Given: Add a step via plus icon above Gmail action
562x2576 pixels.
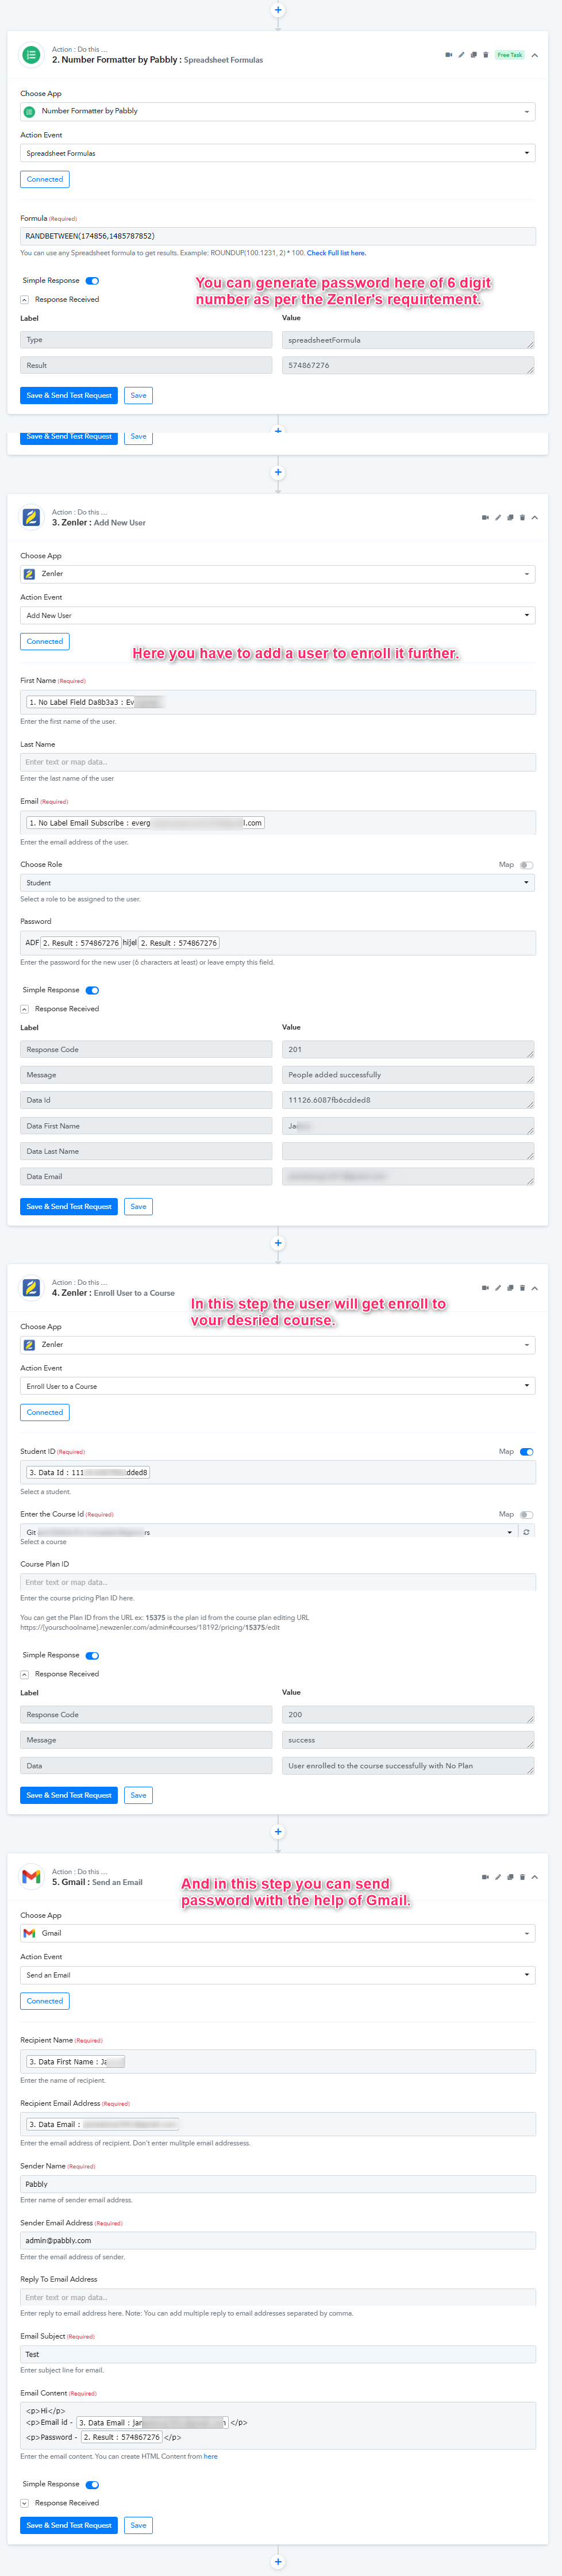Looking at the screenshot, I should [278, 1832].
